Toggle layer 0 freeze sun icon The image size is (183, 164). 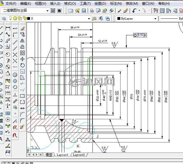15,18
